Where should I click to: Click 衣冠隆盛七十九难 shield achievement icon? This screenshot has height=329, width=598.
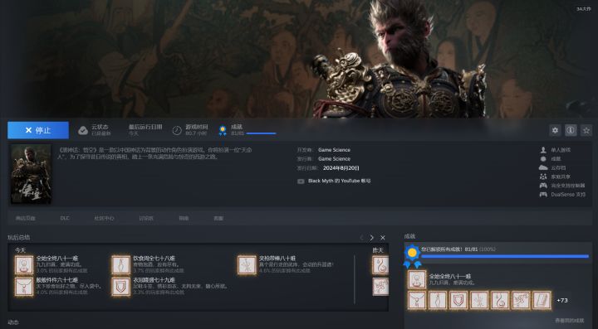click(121, 287)
